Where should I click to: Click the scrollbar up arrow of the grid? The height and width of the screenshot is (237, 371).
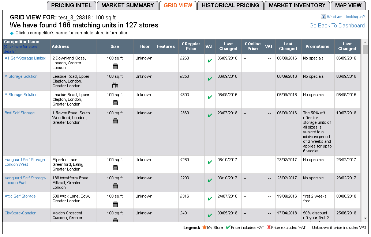coord(365,42)
